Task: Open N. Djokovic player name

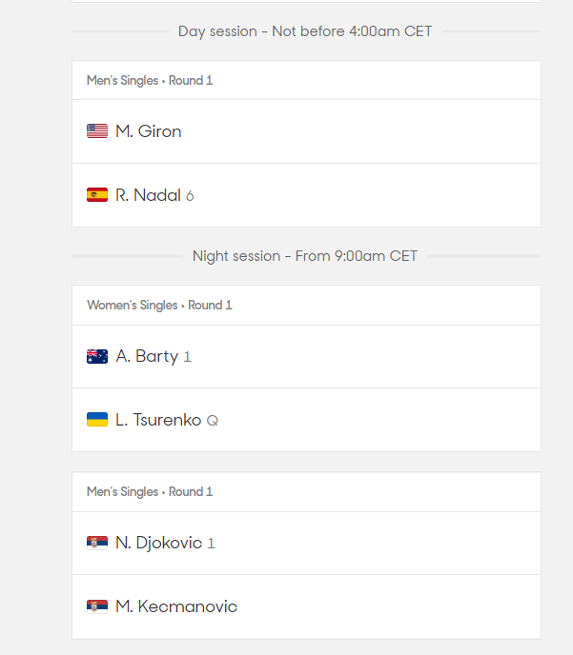Action: click(x=158, y=543)
